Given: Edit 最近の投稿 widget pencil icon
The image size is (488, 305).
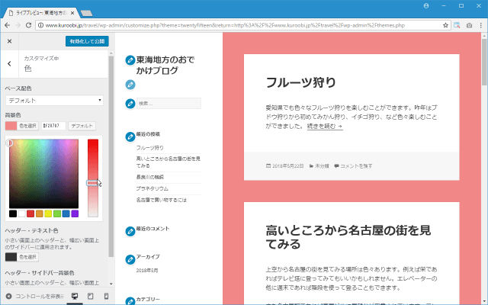Looking at the screenshot, I should click(x=130, y=136).
